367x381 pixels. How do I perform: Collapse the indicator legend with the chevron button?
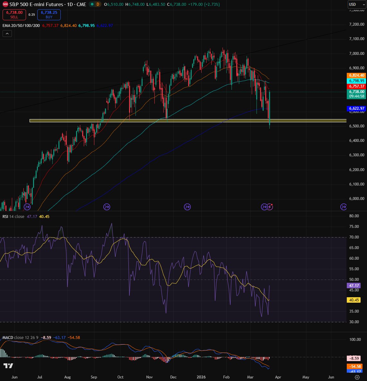pos(7,33)
